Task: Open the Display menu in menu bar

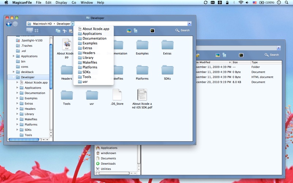Action: pyautogui.click(x=61, y=3)
